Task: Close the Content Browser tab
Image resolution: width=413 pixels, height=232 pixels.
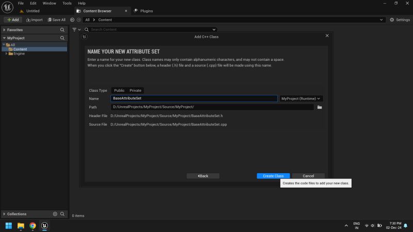Action: 126,11
